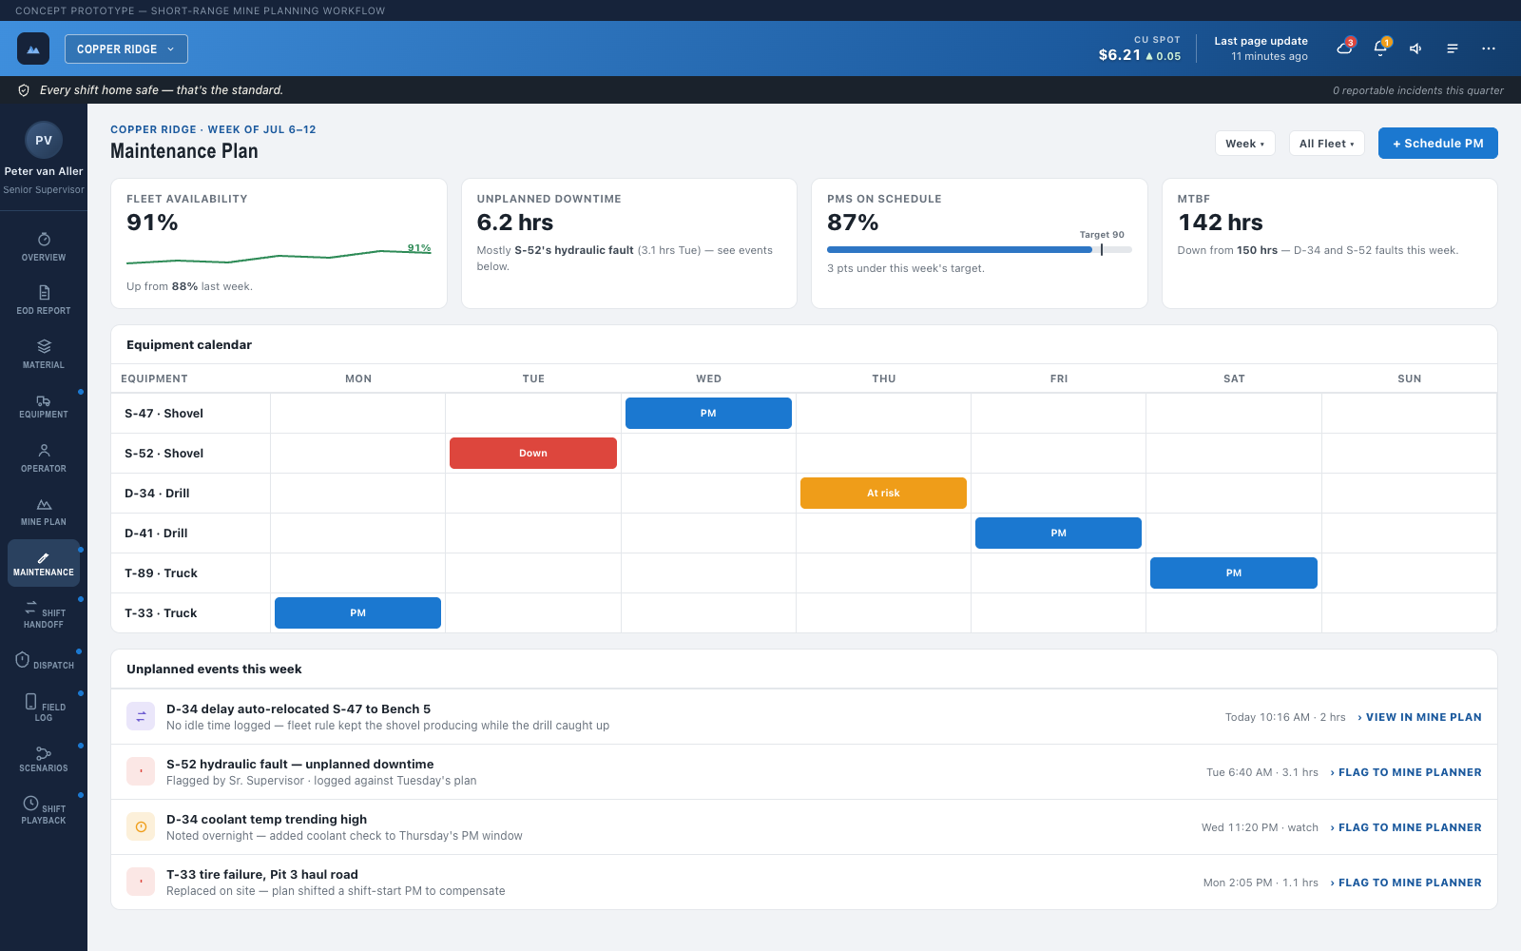Click the PMs on schedule progress bar
This screenshot has width=1521, height=951.
coord(979,250)
